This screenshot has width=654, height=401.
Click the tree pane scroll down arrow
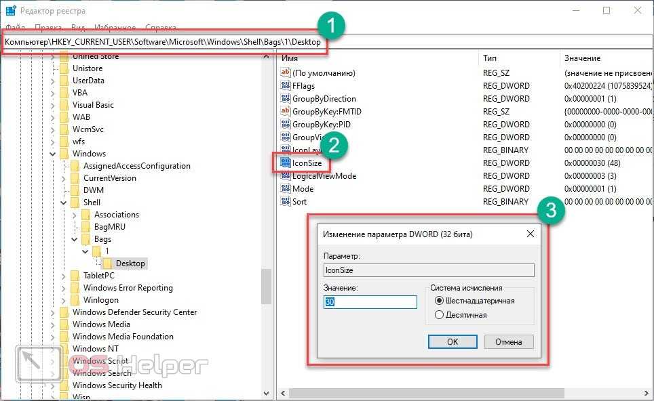(x=266, y=393)
